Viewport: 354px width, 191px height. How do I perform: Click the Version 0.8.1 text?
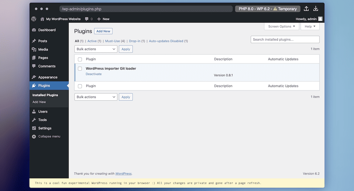(223, 75)
